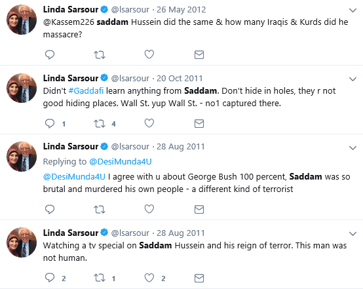
Task: Retweet the tweet replying to @DesiMunda4U
Action: pyautogui.click(x=100, y=210)
